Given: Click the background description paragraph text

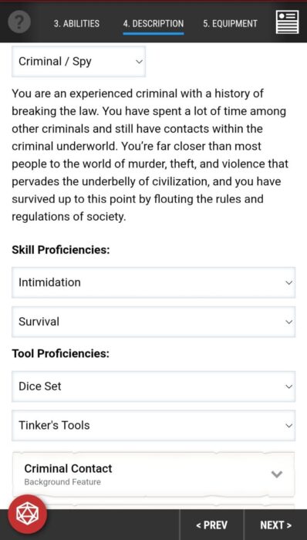Looking at the screenshot, I should (x=150, y=155).
